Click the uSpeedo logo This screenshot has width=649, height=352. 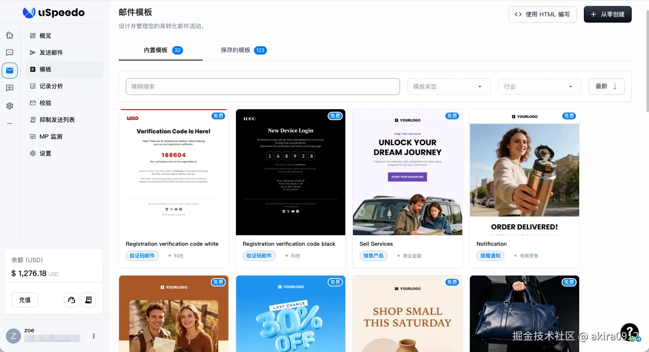click(x=54, y=13)
